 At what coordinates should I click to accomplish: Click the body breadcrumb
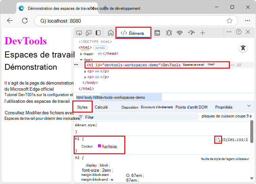coord(89,97)
